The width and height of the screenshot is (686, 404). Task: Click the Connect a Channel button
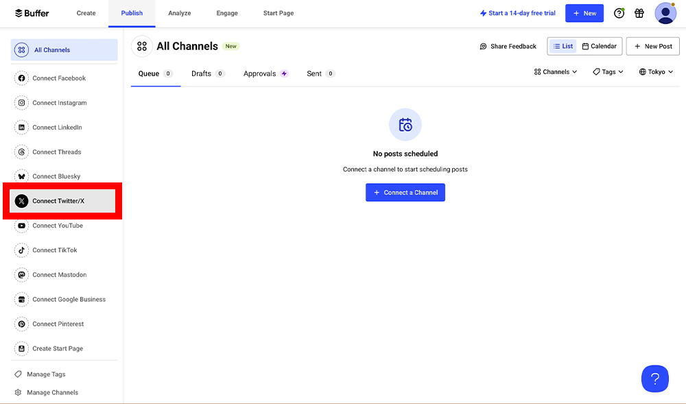pos(405,192)
